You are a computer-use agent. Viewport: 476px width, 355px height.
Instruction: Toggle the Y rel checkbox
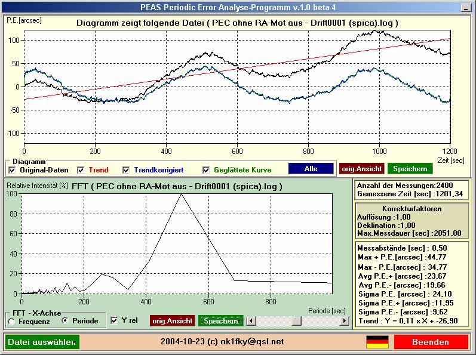115,321
